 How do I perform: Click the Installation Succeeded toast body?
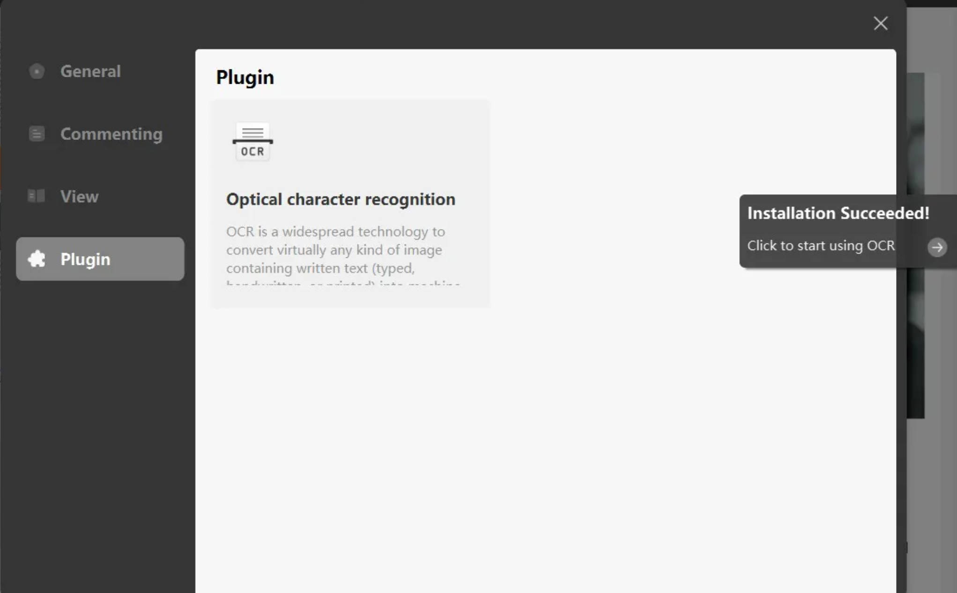pos(848,231)
